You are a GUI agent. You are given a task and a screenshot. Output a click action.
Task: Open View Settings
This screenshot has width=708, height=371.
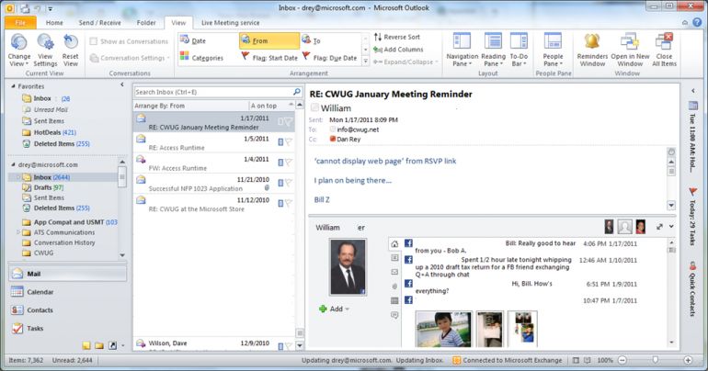tap(45, 50)
